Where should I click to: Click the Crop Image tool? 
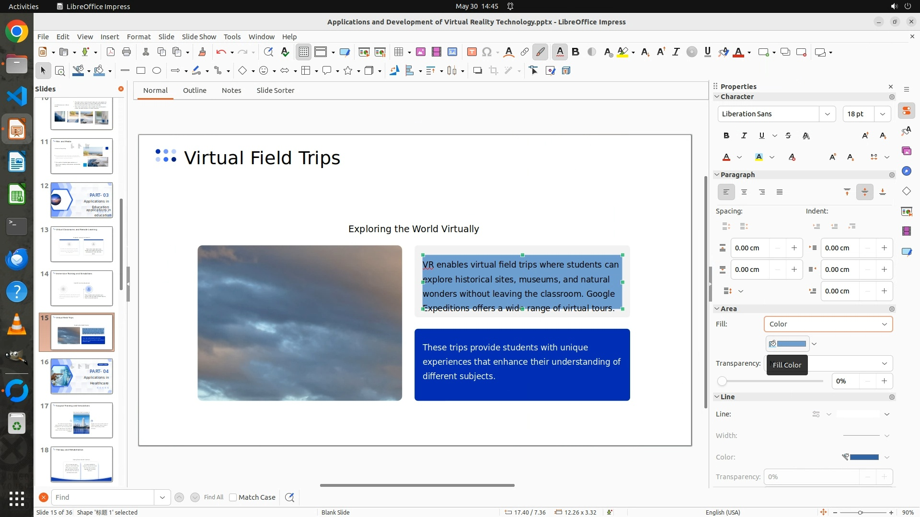point(493,71)
